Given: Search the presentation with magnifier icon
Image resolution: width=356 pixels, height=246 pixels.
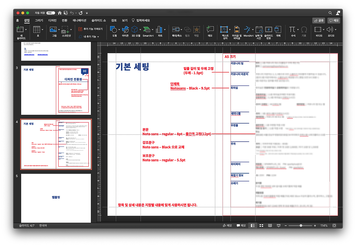Looking at the screenshot, I should (x=330, y=13).
